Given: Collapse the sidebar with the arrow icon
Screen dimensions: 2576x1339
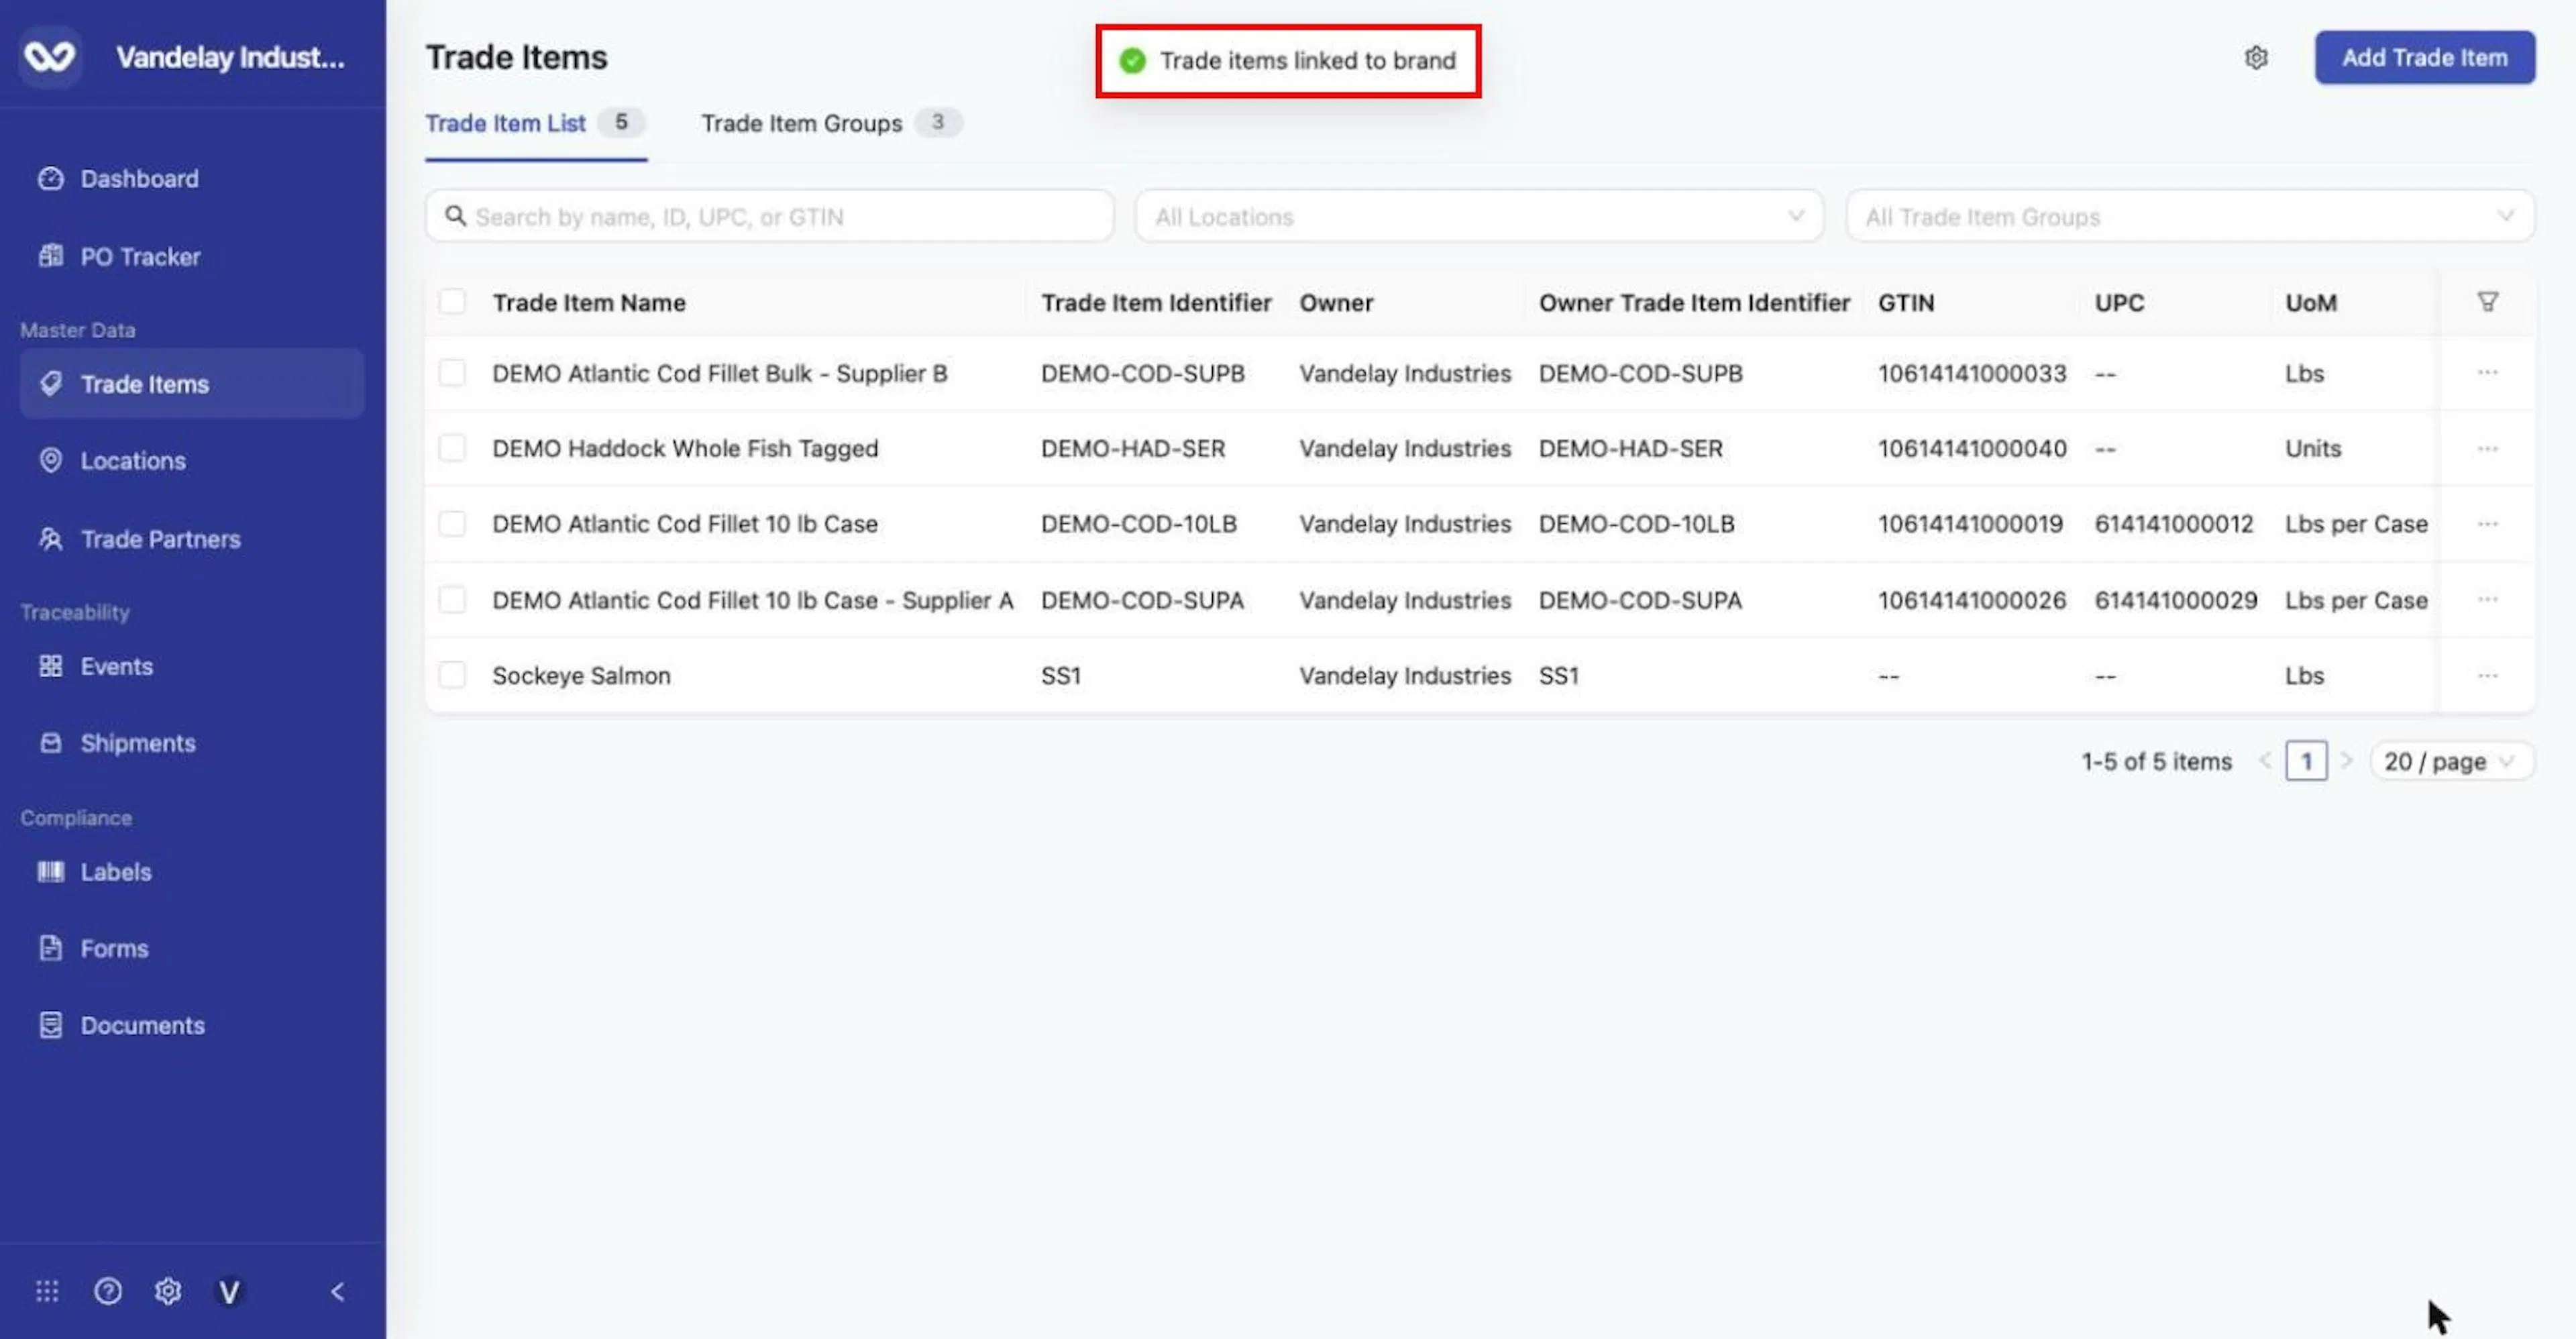Looking at the screenshot, I should 338,1291.
